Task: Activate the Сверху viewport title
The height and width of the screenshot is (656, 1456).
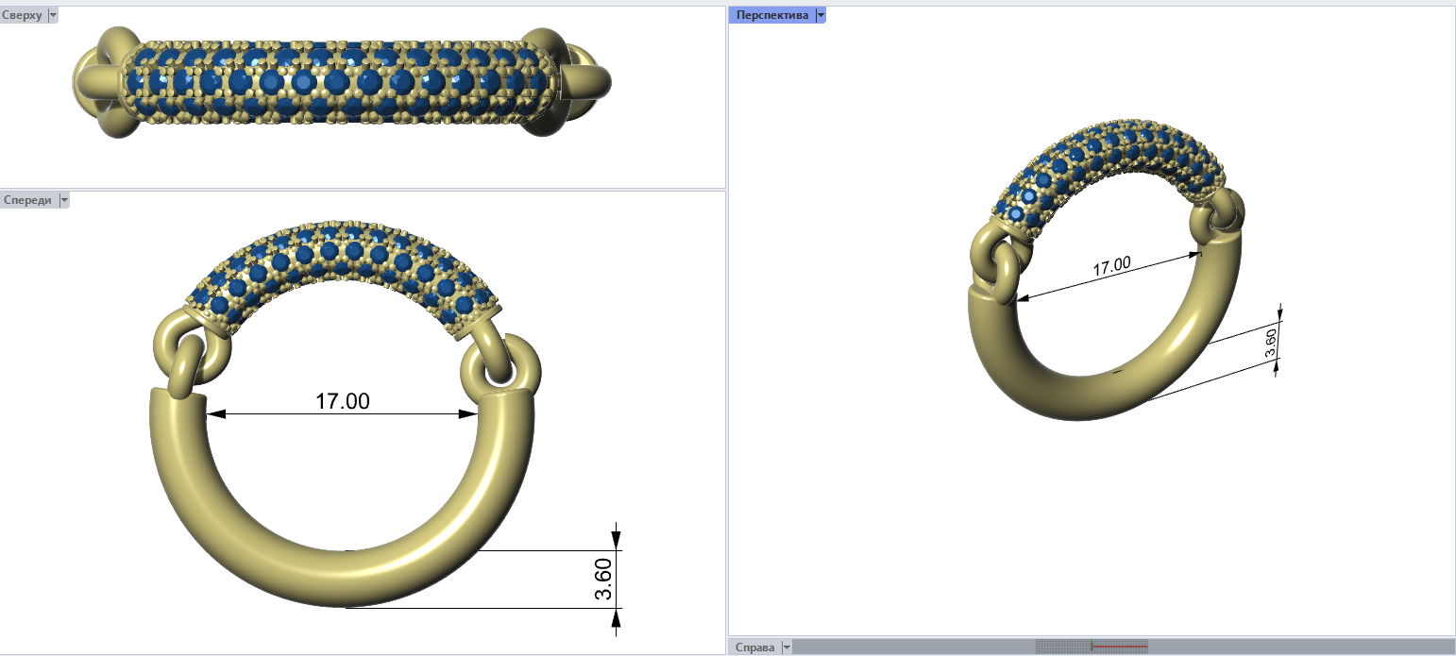Action: coord(22,16)
